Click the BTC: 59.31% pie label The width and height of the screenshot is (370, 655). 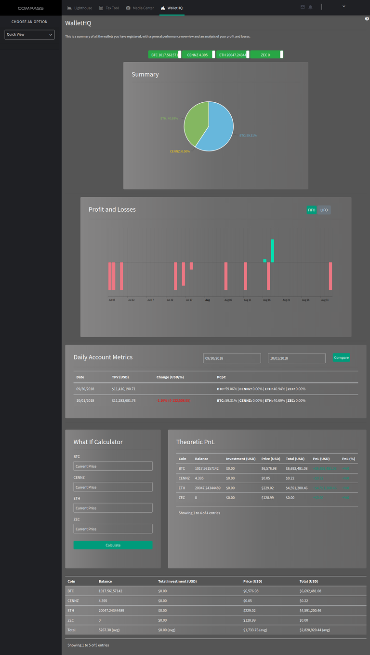[248, 136]
